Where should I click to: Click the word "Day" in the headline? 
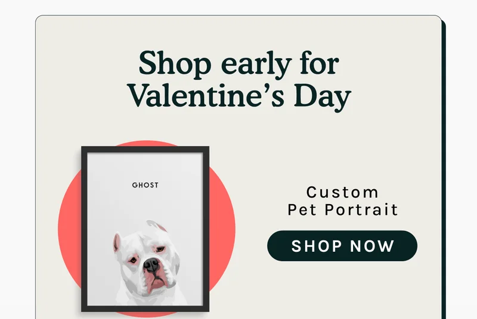click(322, 95)
